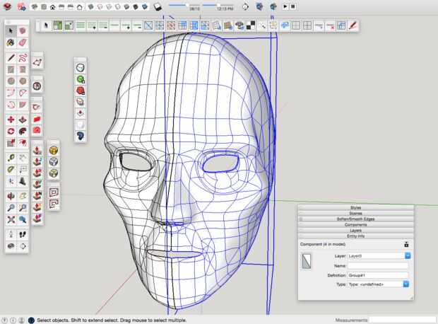The image size is (438, 324).
Task: Activate the Orbit tool
Action: (11, 196)
